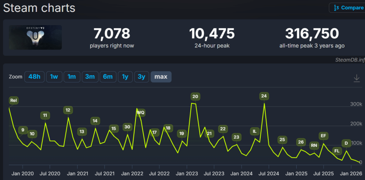
Task: Open the WQ event marker
Action: 141,112
